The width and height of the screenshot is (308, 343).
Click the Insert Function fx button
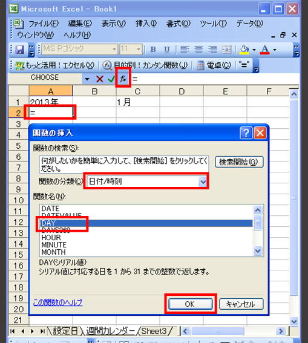(x=123, y=78)
